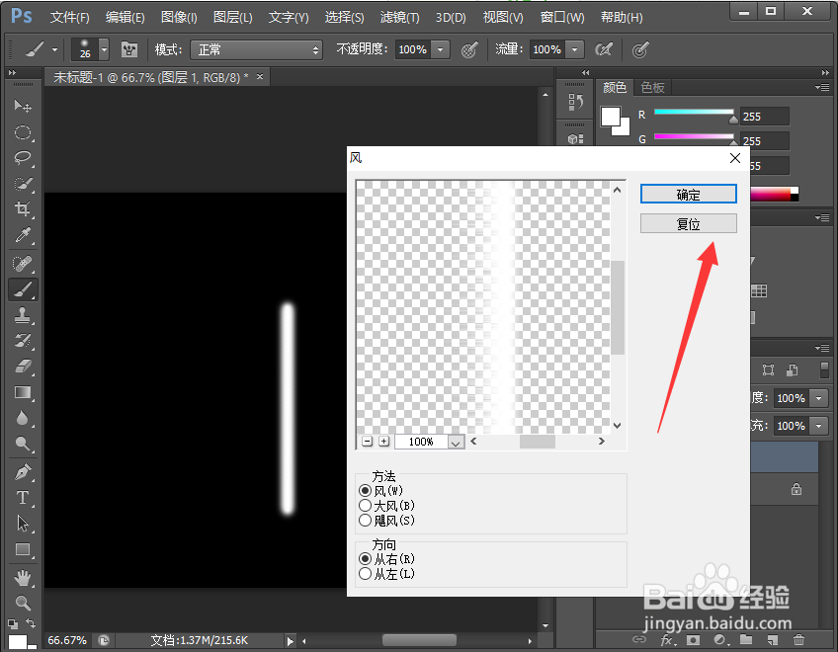The width and height of the screenshot is (838, 652).
Task: Select the Blur tool
Action: 23,418
